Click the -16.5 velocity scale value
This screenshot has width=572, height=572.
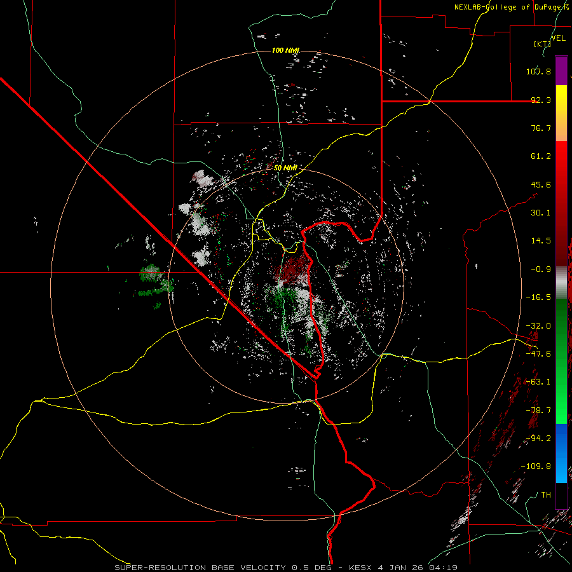tap(538, 297)
